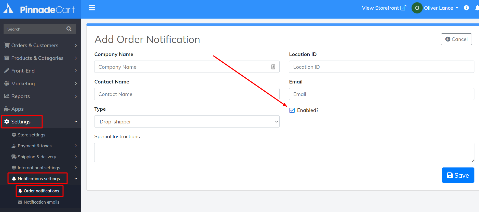The width and height of the screenshot is (479, 212).
Task: Click Oliver Lance account name
Action: [x=438, y=8]
